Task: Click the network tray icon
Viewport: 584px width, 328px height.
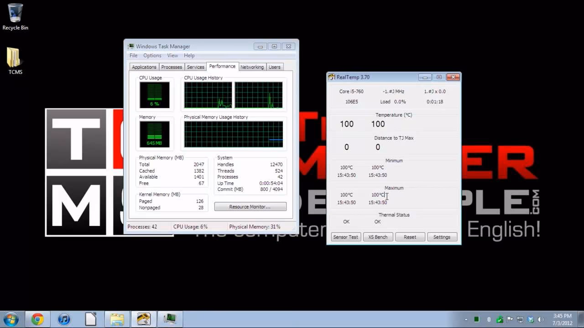Action: (x=520, y=319)
